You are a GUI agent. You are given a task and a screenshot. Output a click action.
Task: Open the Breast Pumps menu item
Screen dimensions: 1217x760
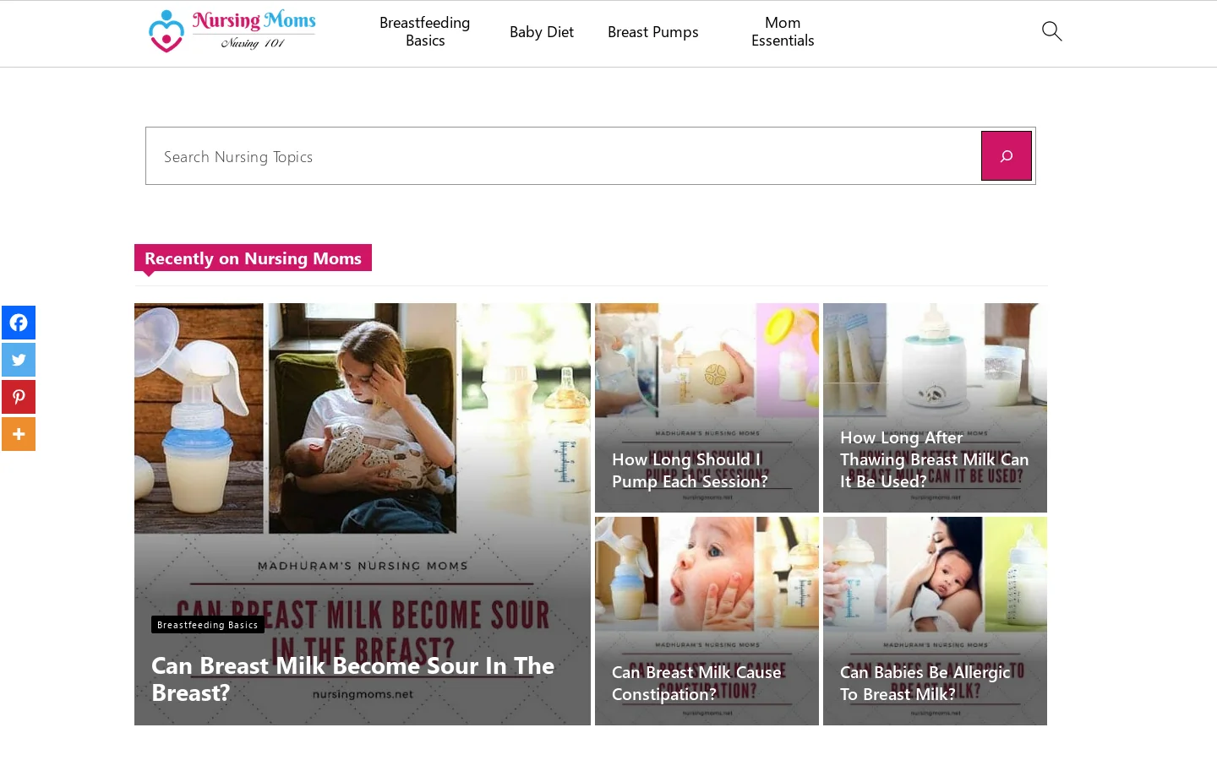pos(653,31)
